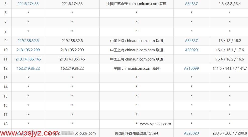
Task: Select hop number 9 cell
Action: (x=6, y=41)
